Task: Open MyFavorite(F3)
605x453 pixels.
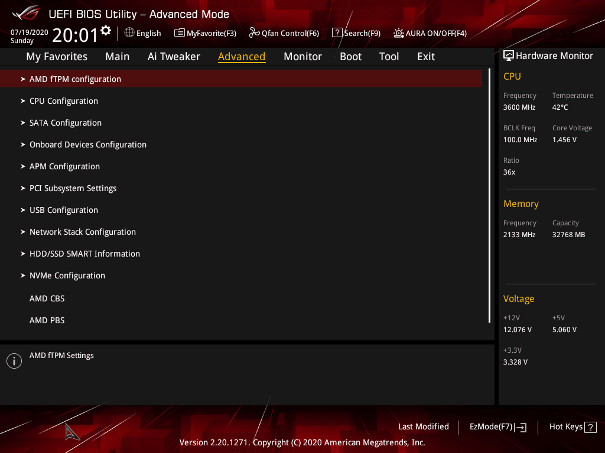Action: [205, 33]
